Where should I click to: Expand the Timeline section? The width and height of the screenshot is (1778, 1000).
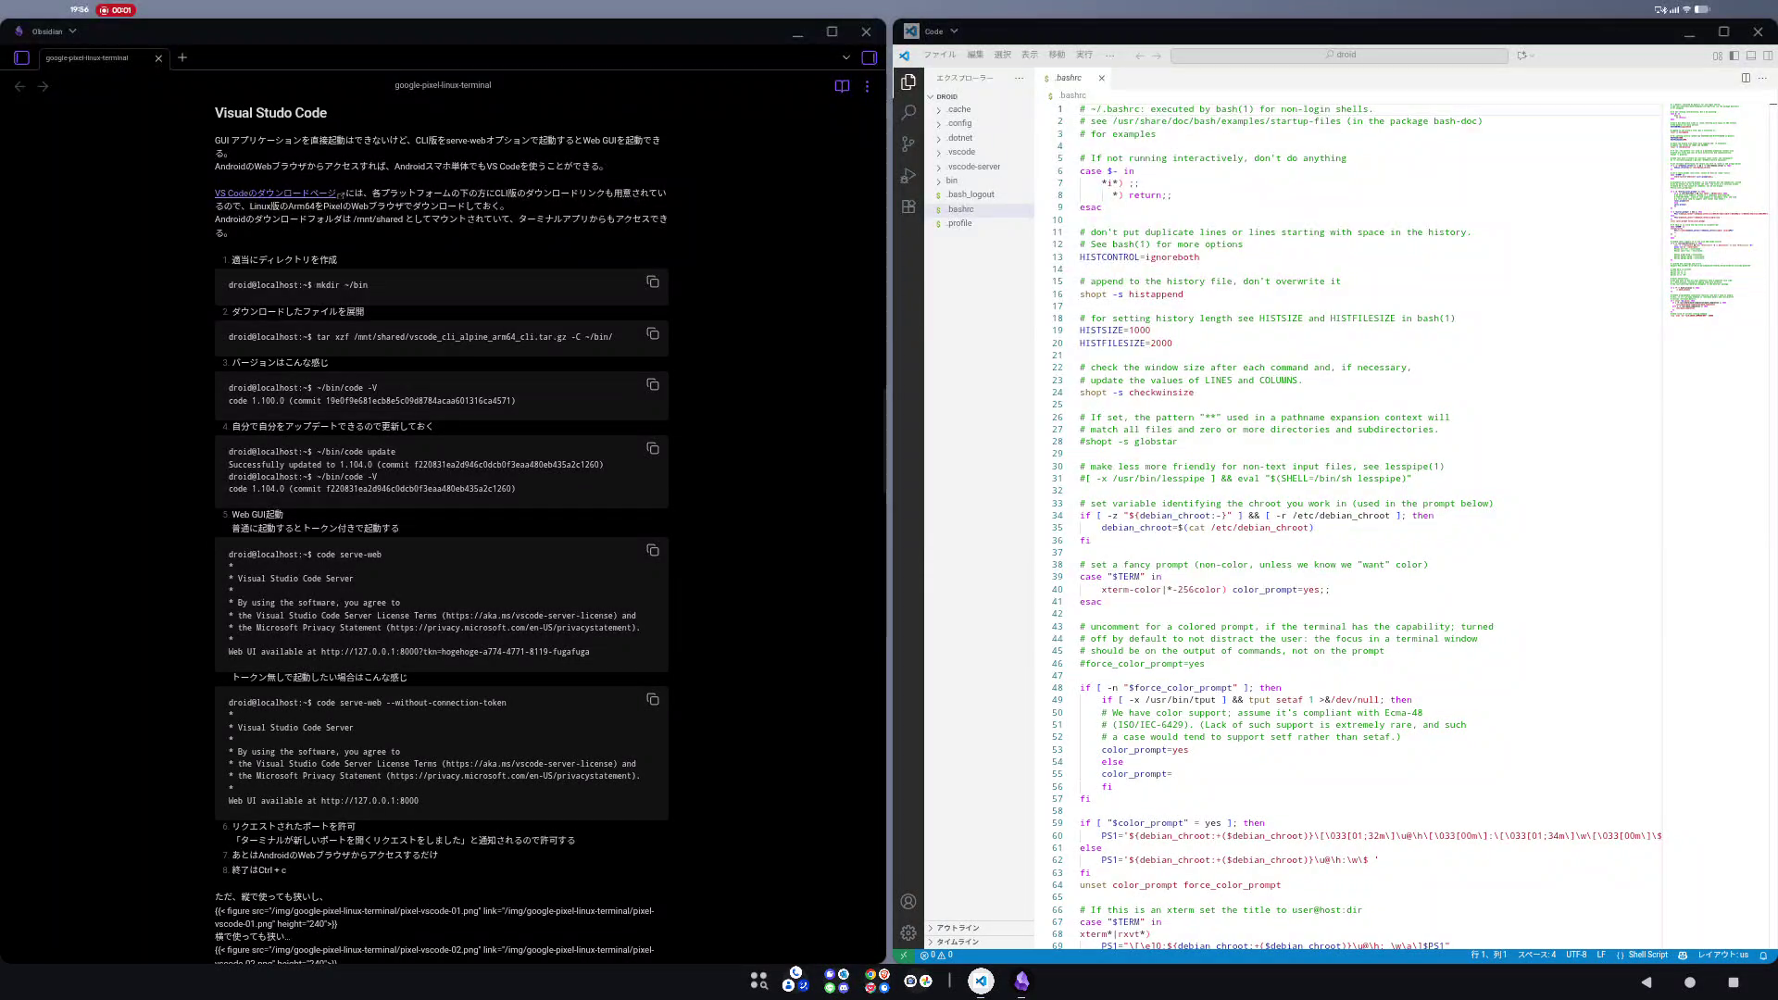coord(958,942)
